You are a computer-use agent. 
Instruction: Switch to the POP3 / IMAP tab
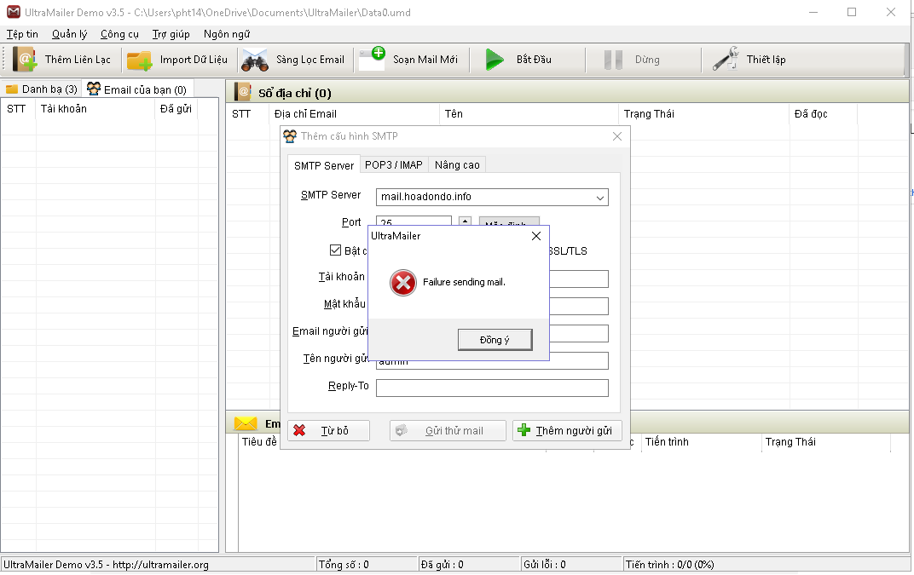[393, 165]
